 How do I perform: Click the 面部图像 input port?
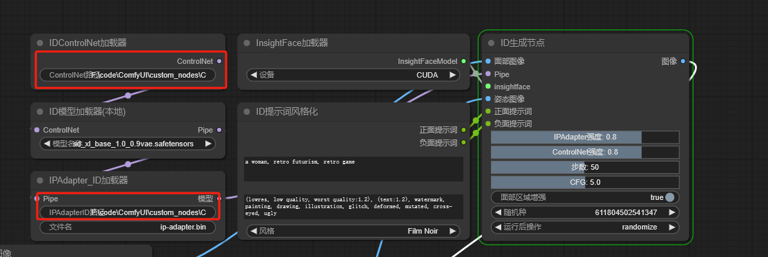click(488, 62)
